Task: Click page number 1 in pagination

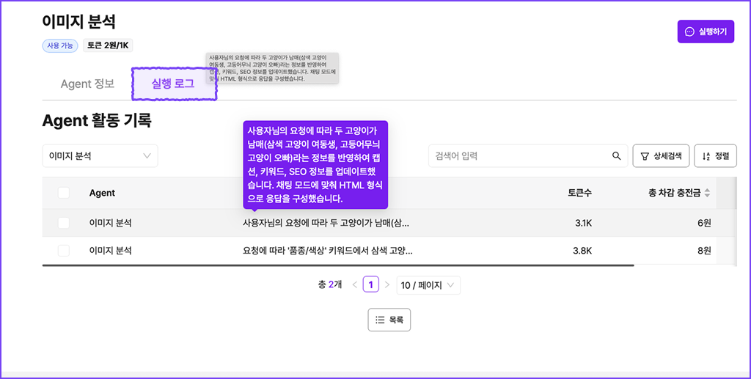Action: pyautogui.click(x=371, y=284)
